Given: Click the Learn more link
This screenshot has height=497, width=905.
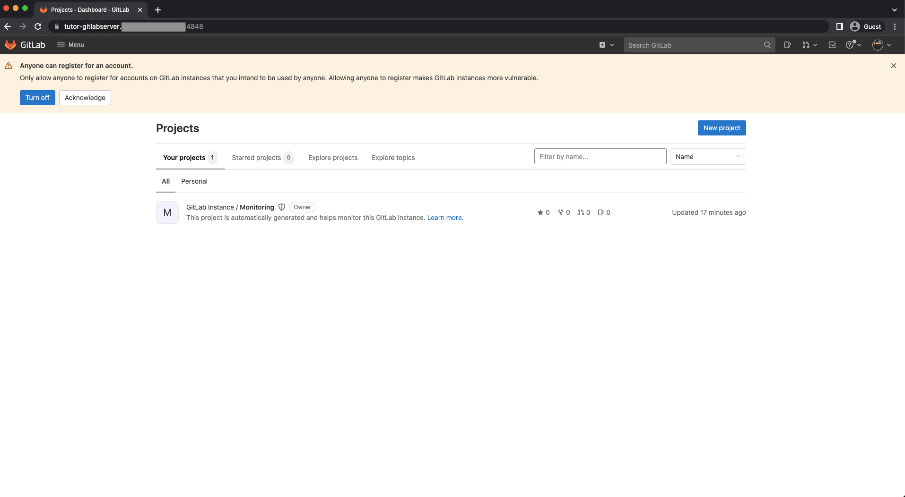Looking at the screenshot, I should pos(444,218).
